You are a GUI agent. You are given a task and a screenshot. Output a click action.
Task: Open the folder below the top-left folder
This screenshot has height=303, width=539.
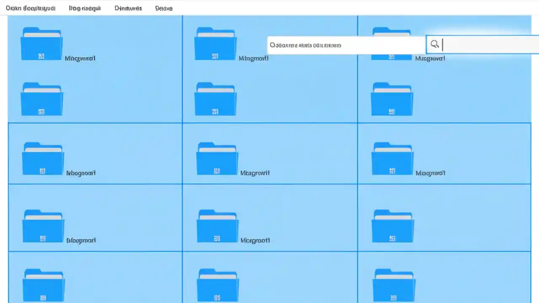point(41,99)
